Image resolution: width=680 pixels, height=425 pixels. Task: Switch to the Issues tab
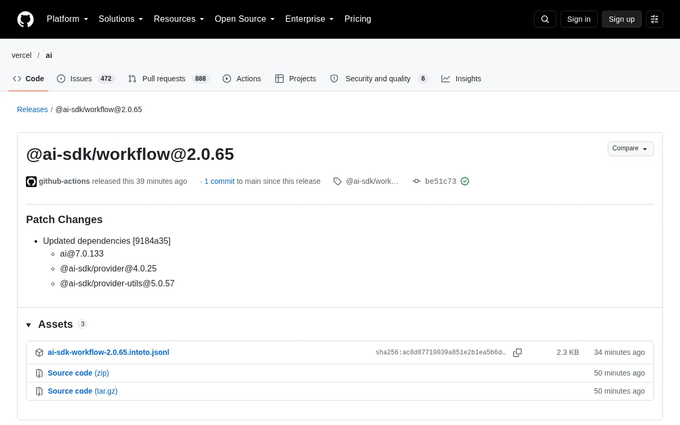(86, 79)
